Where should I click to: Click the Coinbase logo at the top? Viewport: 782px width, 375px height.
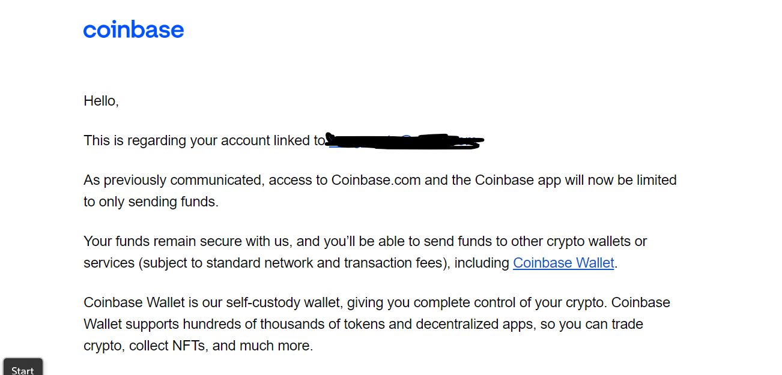pos(133,29)
